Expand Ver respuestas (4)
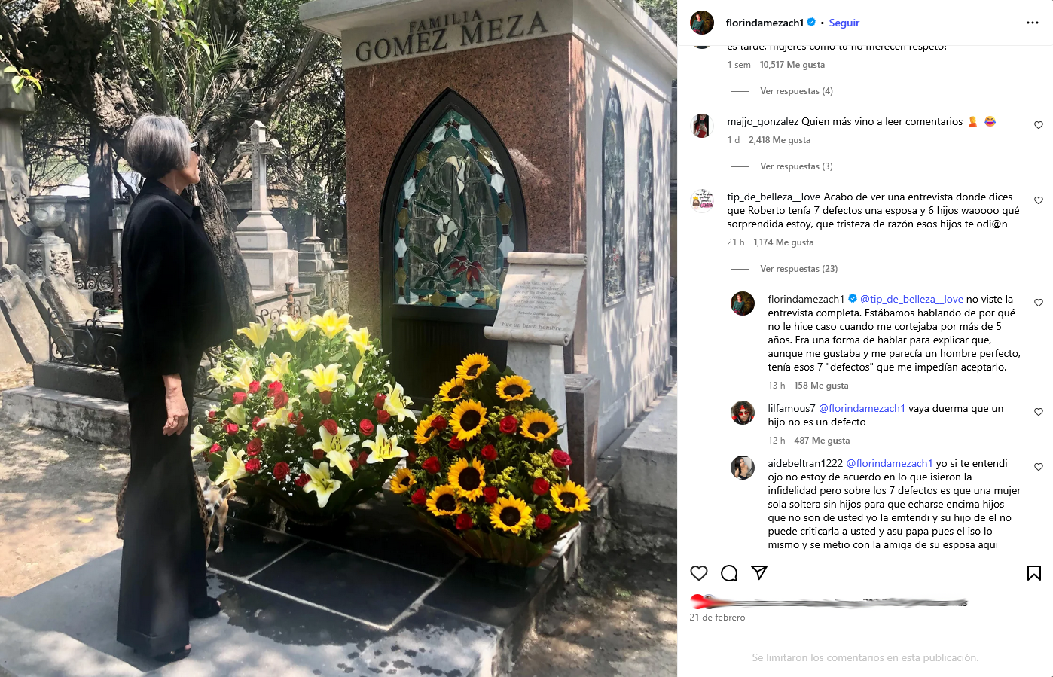Screen dimensions: 1053x677 point(796,91)
